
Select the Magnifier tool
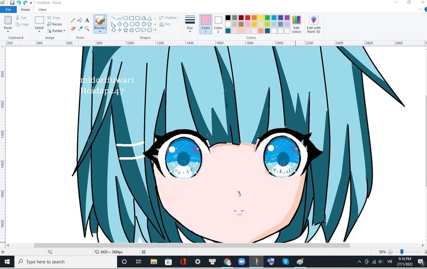87,28
